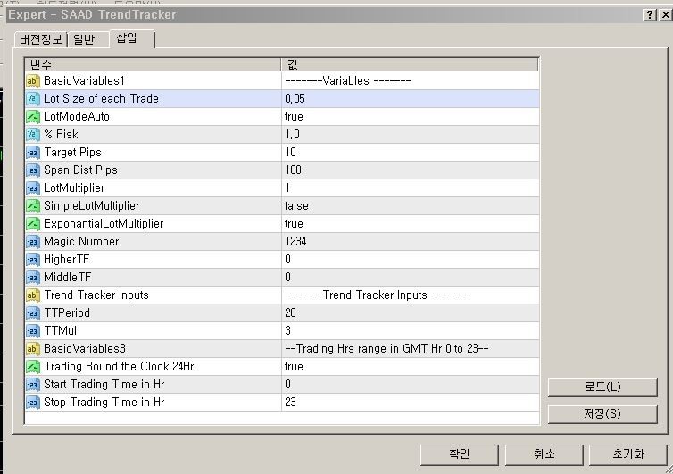Click the help question mark button
This screenshot has height=474, width=673.
pos(650,14)
